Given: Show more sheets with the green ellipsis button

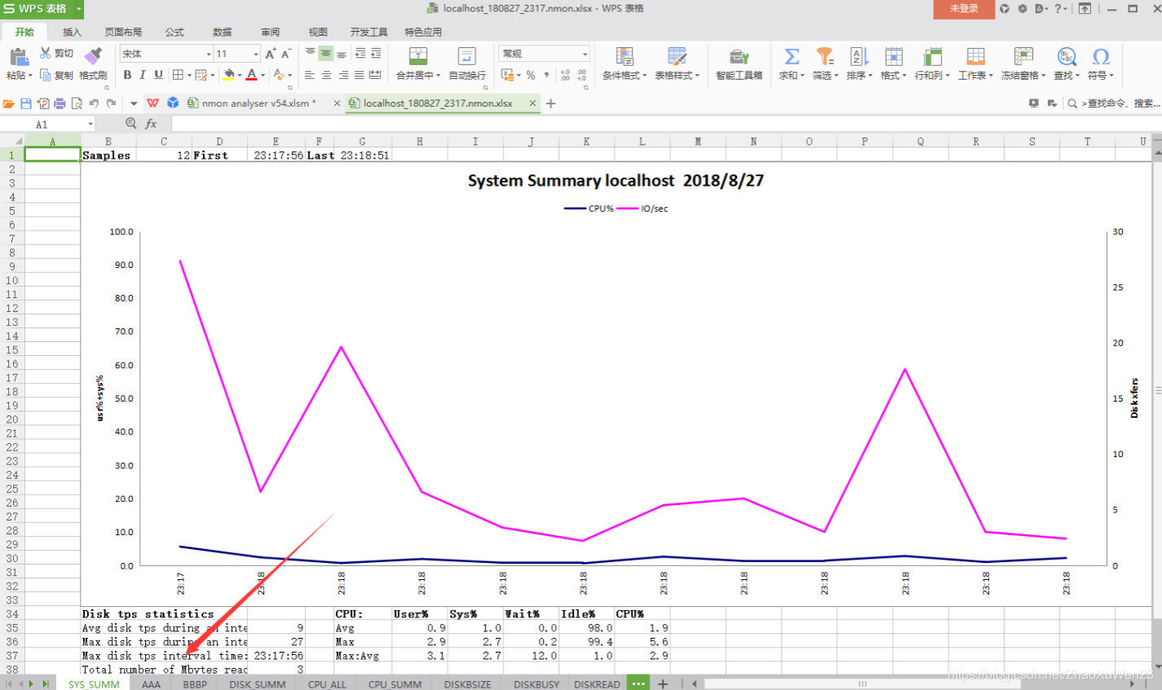Looking at the screenshot, I should [x=638, y=683].
